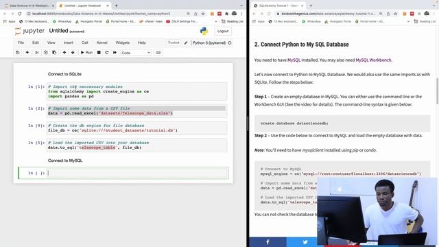
Task: Move selected cell up arrow
Action: (64, 53)
